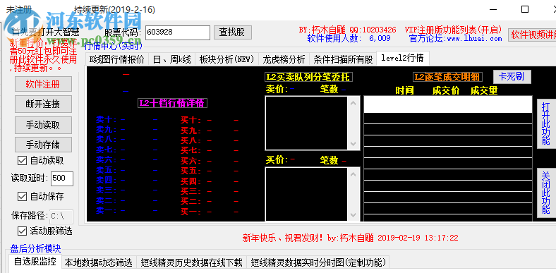Click up arrow of 买价 list scrollbar
The width and height of the screenshot is (556, 273).
(353, 174)
